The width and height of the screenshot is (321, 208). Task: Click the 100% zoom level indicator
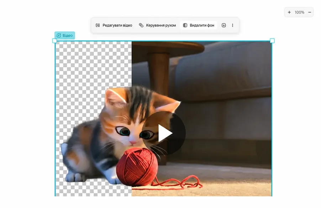tap(300, 12)
